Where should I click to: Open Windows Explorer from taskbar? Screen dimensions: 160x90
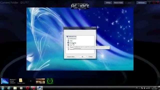coord(15,88)
